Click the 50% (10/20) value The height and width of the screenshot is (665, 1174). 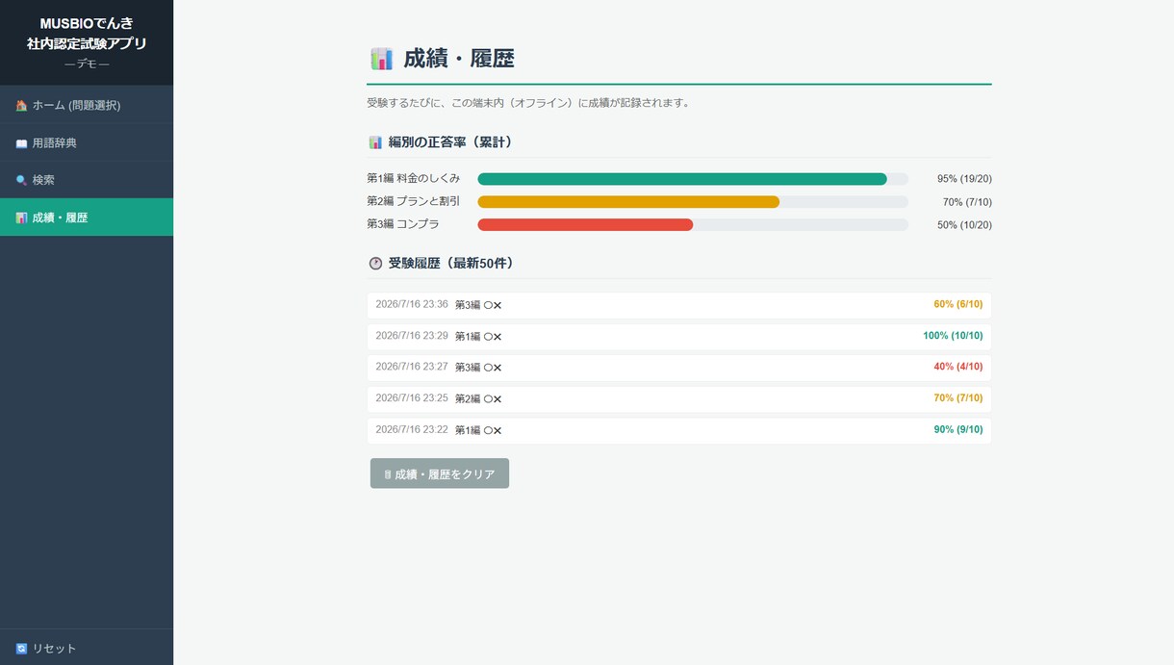pyautogui.click(x=964, y=225)
